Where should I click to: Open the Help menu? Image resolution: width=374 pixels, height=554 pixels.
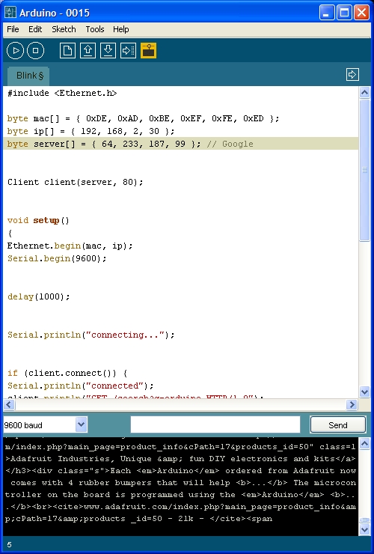click(x=120, y=29)
